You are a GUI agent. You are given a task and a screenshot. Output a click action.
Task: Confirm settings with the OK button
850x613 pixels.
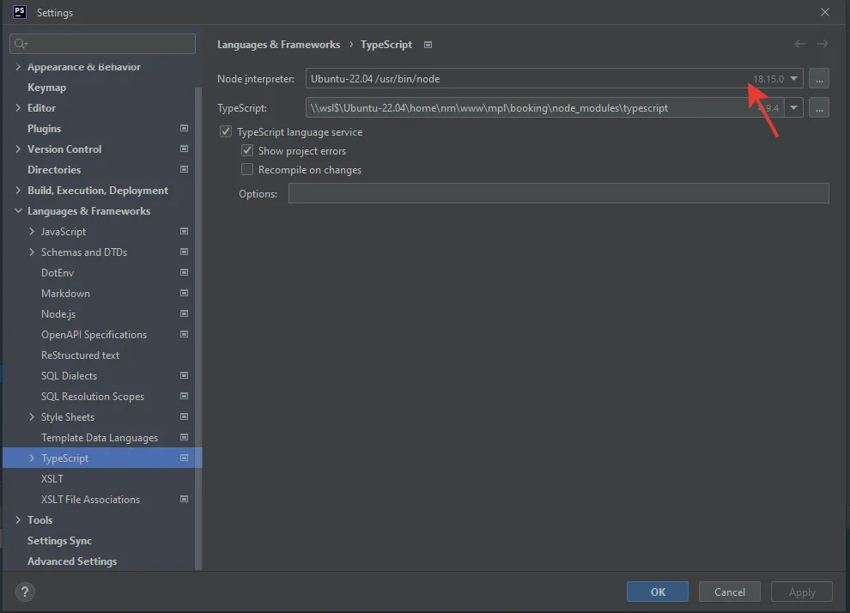(658, 592)
